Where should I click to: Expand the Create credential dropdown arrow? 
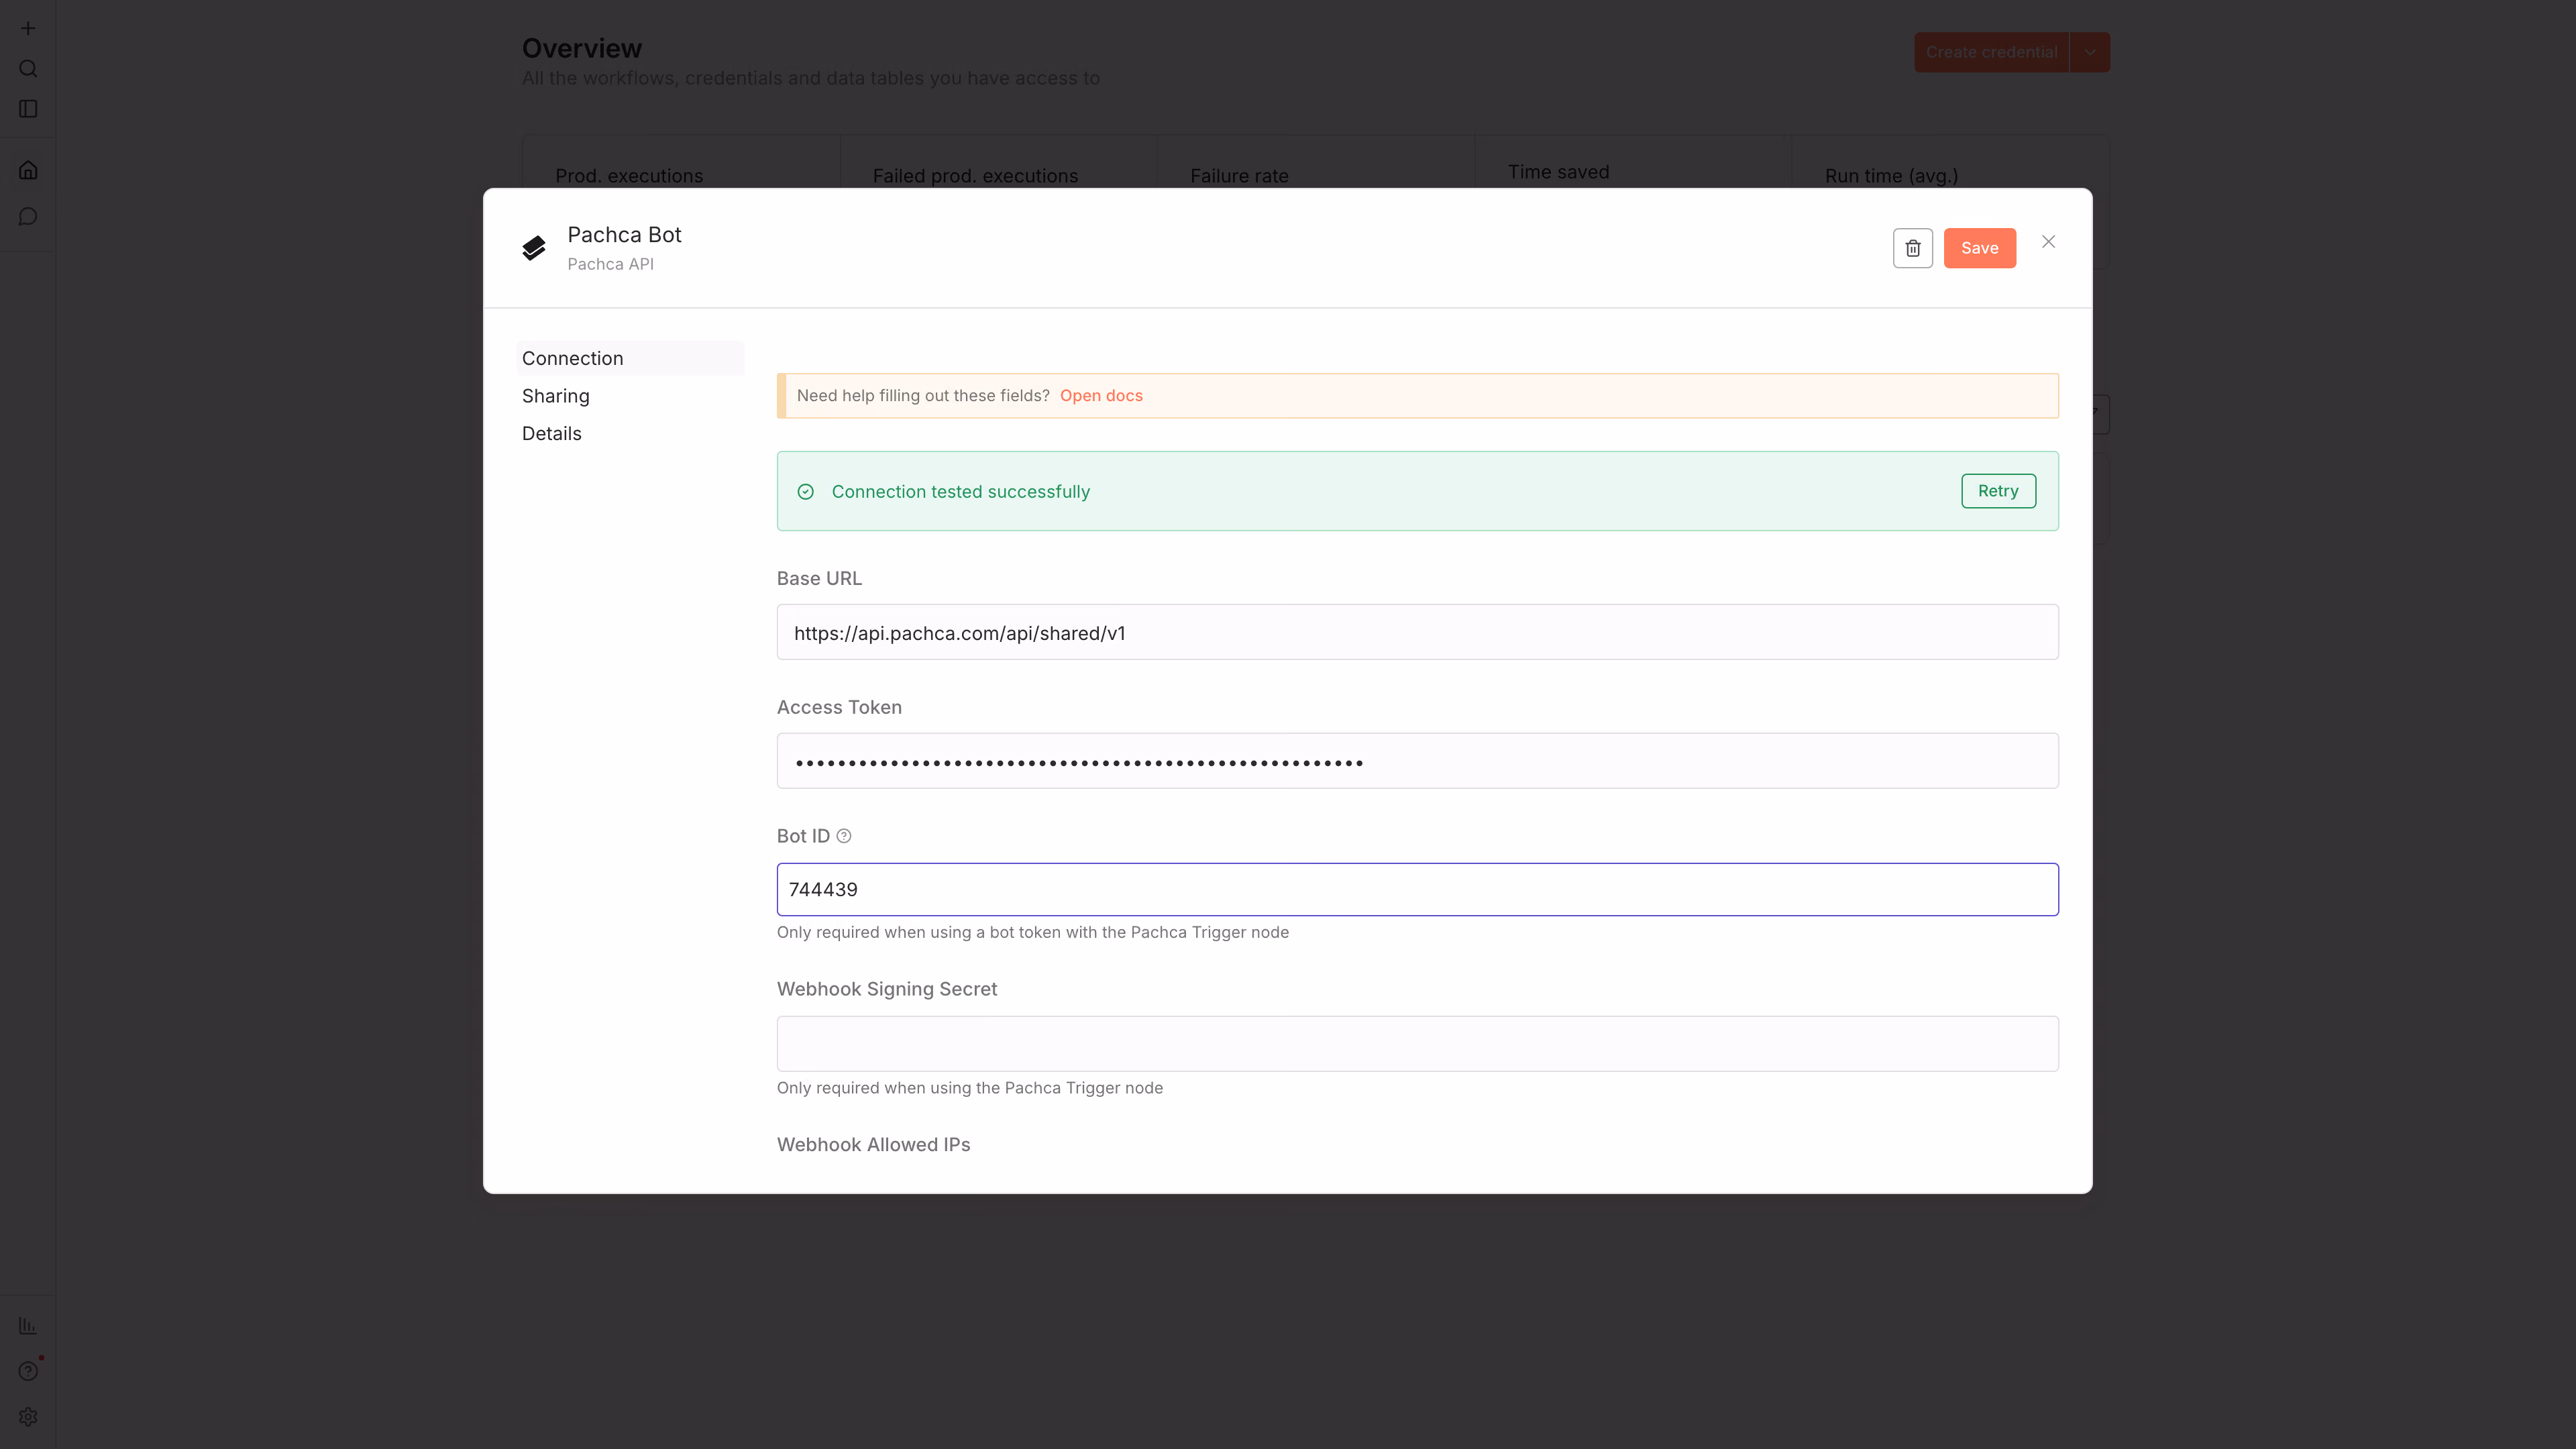pyautogui.click(x=2090, y=52)
